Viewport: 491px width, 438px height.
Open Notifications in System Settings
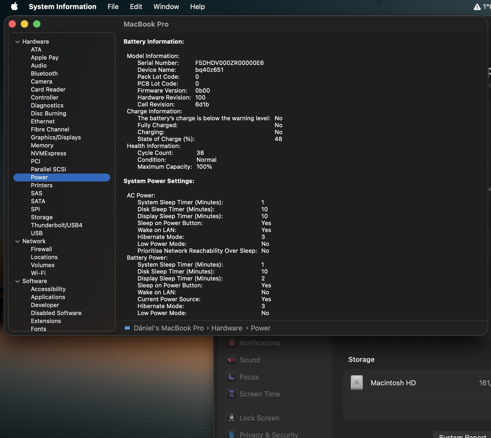(x=260, y=343)
